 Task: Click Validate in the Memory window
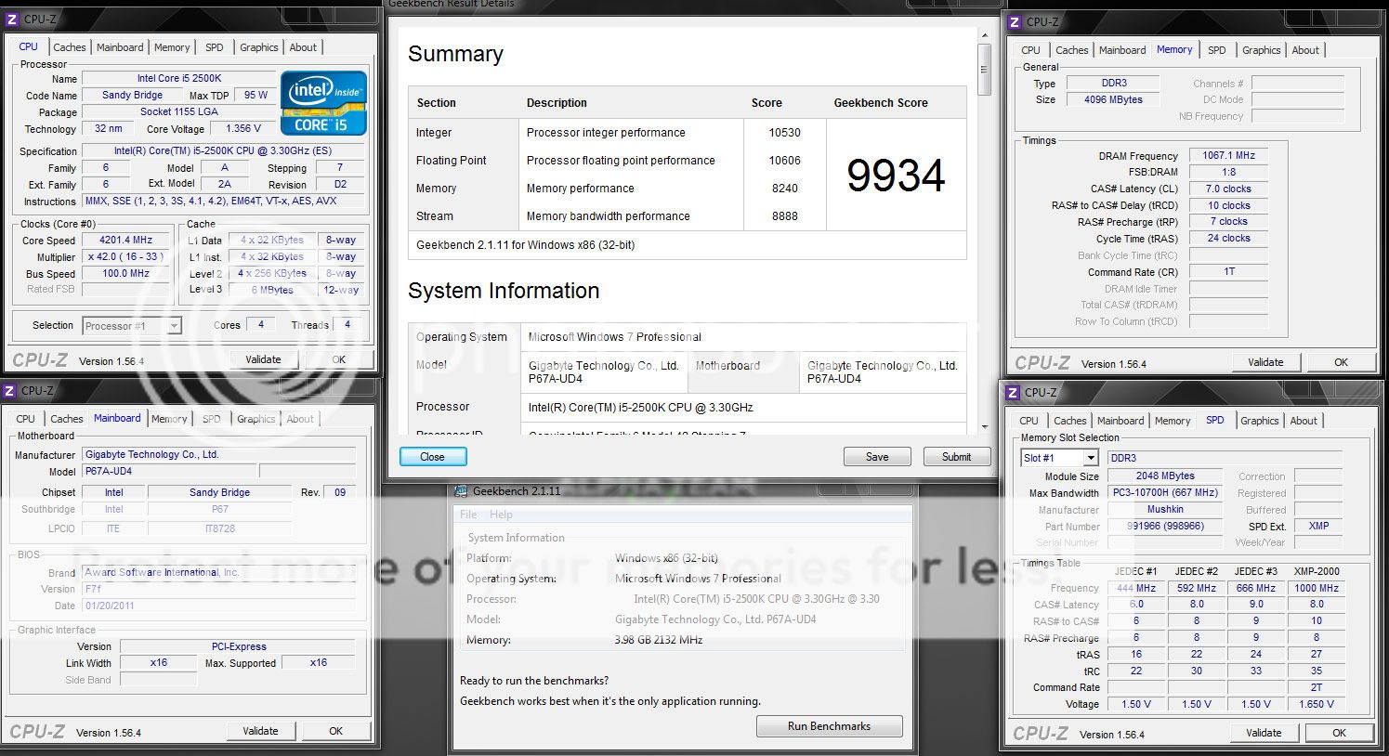1265,362
